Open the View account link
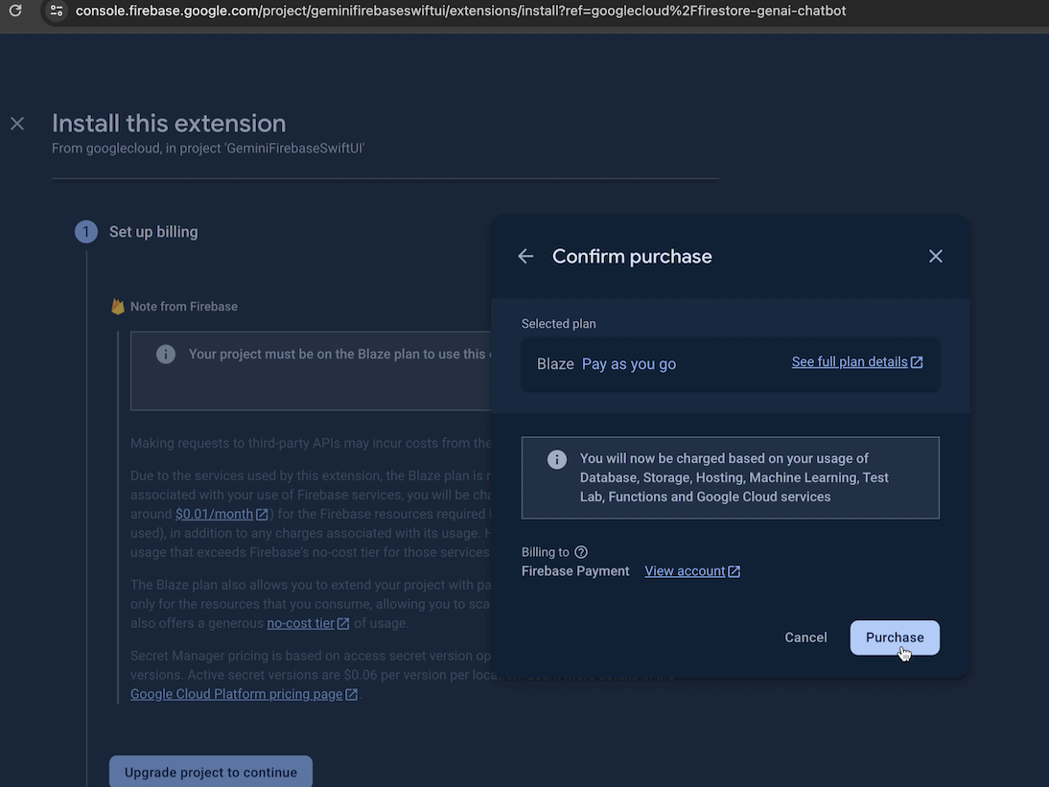The height and width of the screenshot is (787, 1049). pyautogui.click(x=691, y=571)
